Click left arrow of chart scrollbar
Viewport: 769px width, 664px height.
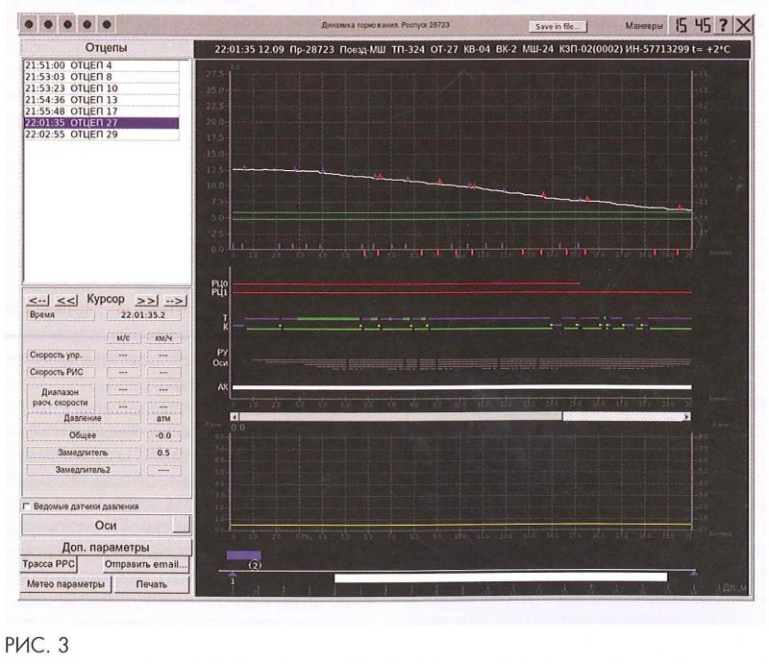pyautogui.click(x=235, y=417)
